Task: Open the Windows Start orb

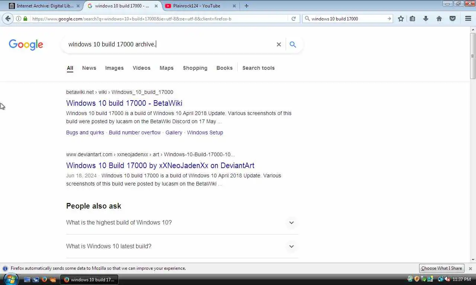Action: pyautogui.click(x=10, y=279)
